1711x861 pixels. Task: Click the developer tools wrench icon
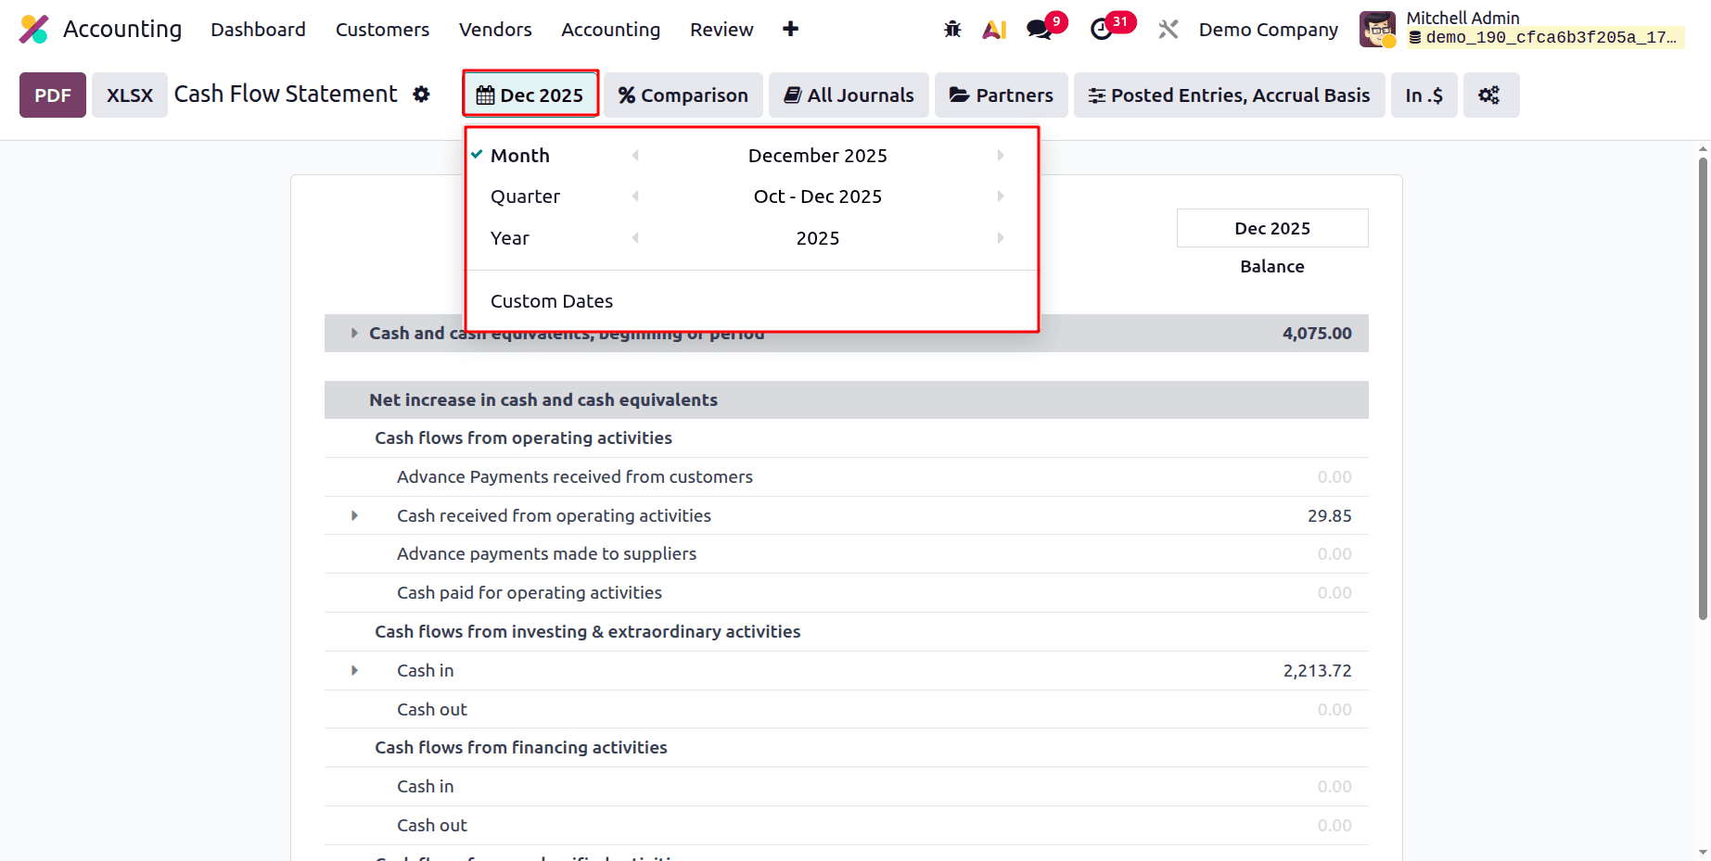point(1168,29)
